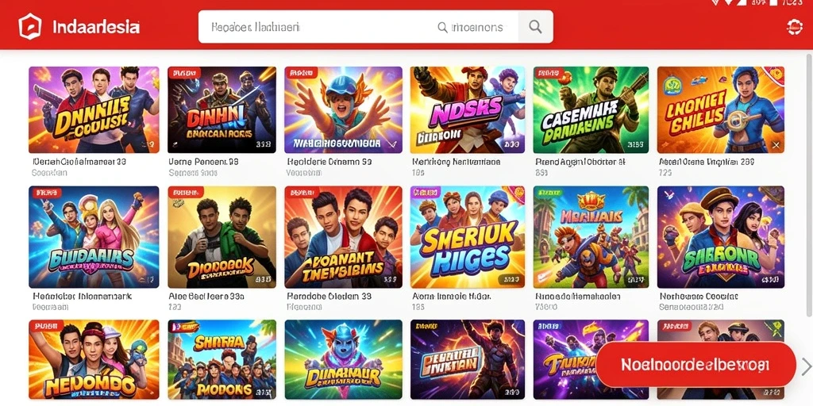Click the X icon on Lnoniet Ghells thumbnail
The height and width of the screenshot is (406, 813).
tap(776, 146)
